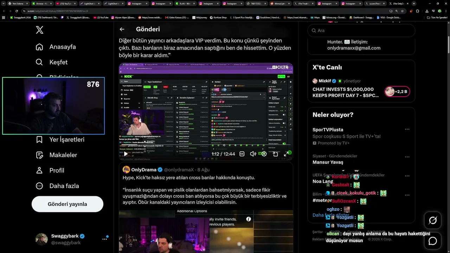The width and height of the screenshot is (450, 253).
Task: Go to Anasayfa in the sidebar
Action: coord(56,47)
